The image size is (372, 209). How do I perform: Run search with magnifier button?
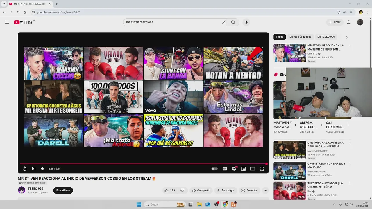(x=233, y=22)
